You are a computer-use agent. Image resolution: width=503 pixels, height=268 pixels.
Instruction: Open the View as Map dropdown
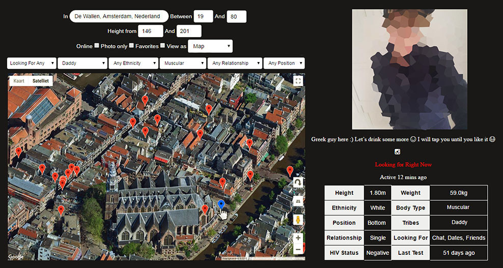[x=210, y=46]
